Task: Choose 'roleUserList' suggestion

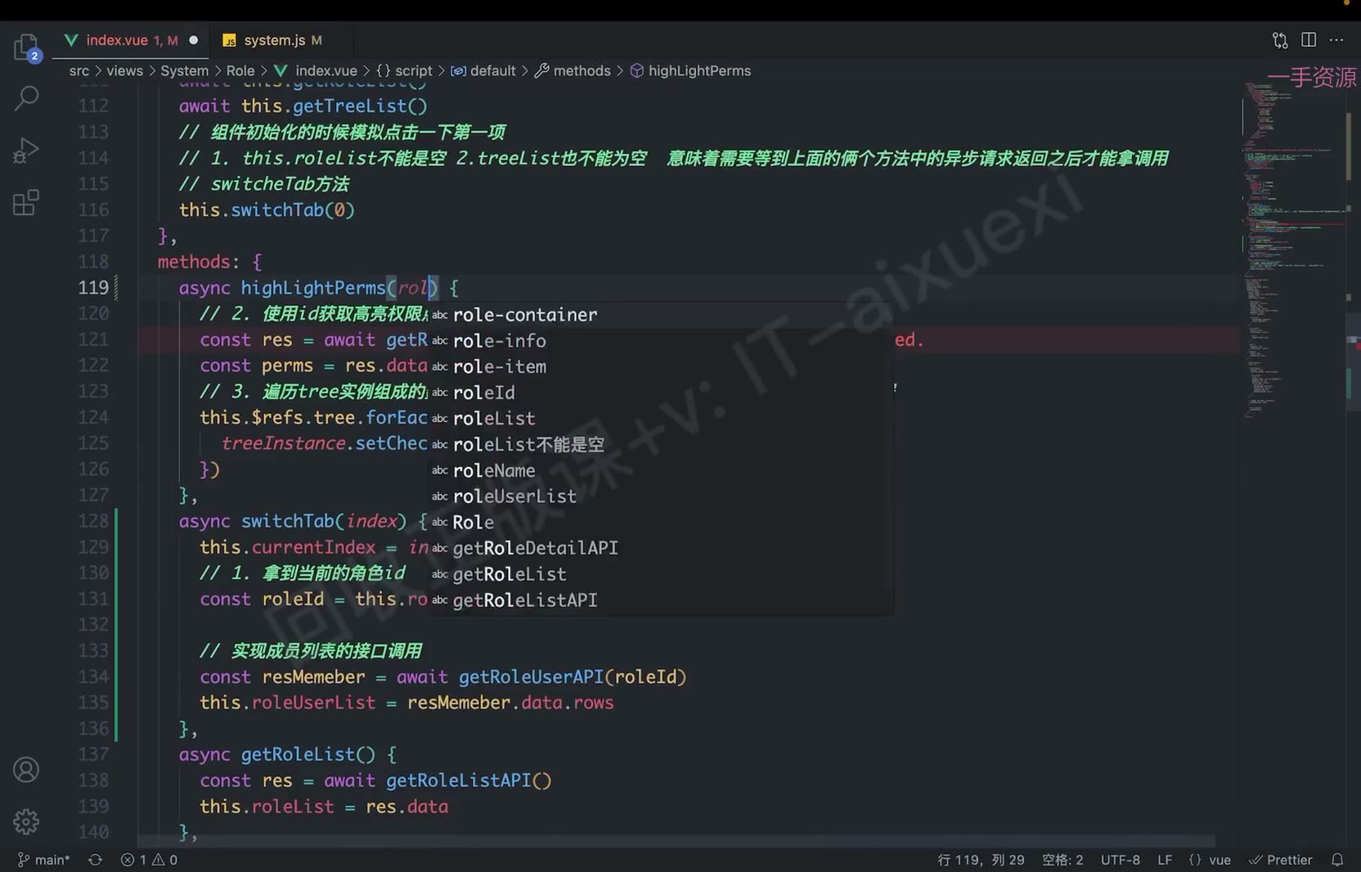Action: click(661, 497)
